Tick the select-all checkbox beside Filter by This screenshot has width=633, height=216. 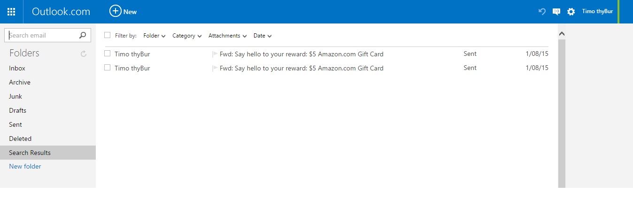coord(108,35)
